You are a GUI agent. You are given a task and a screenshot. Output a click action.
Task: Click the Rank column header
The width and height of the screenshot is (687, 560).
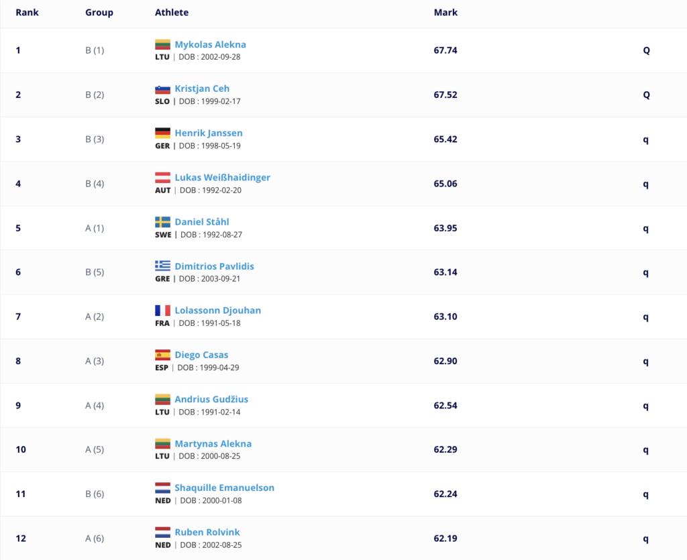(27, 12)
